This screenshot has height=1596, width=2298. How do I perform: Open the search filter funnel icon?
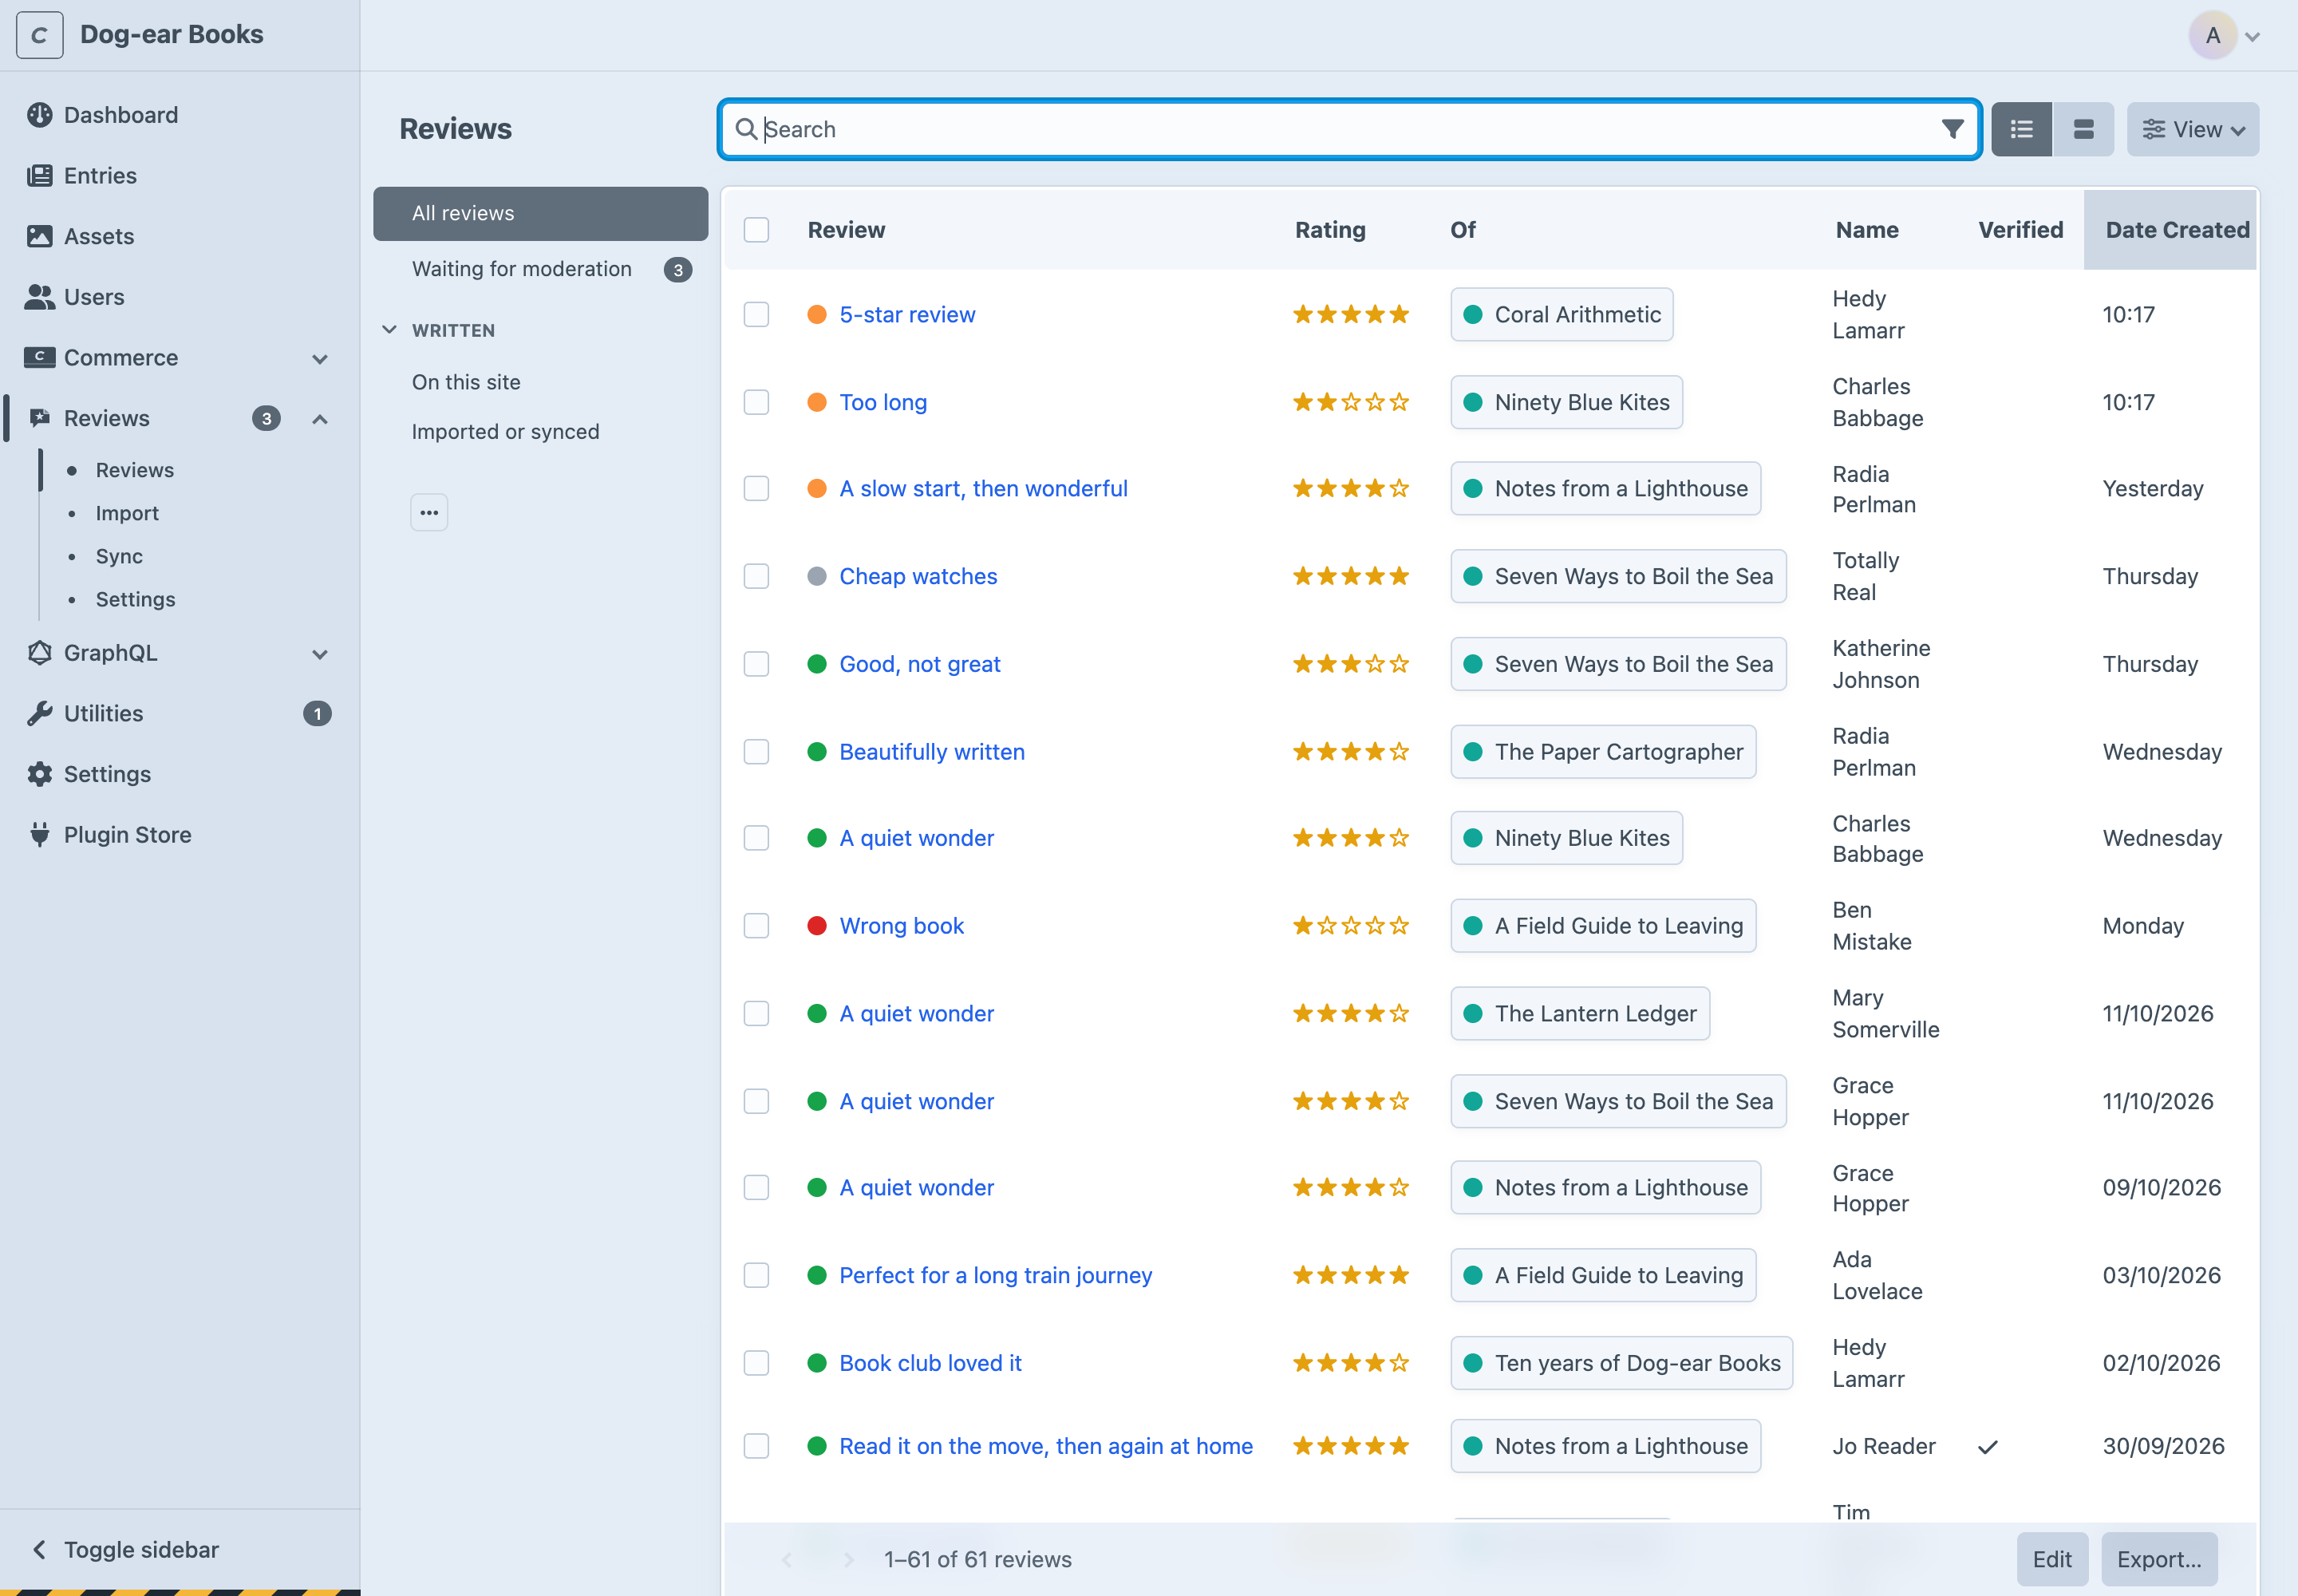(x=1952, y=129)
